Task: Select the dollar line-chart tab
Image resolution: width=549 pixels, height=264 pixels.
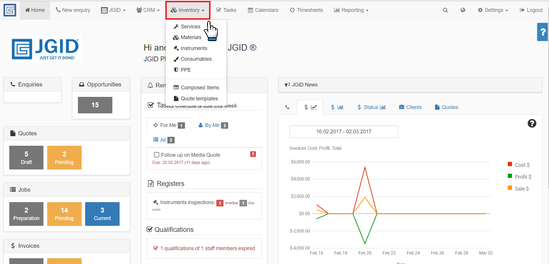Action: pos(310,107)
